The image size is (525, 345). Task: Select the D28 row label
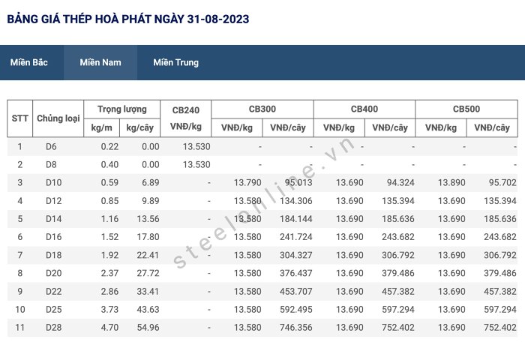click(53, 328)
